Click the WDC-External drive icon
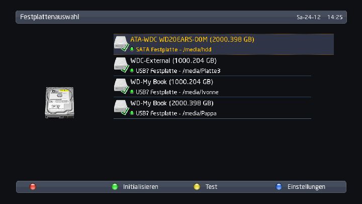The height and width of the screenshot is (204, 362). pyautogui.click(x=121, y=65)
